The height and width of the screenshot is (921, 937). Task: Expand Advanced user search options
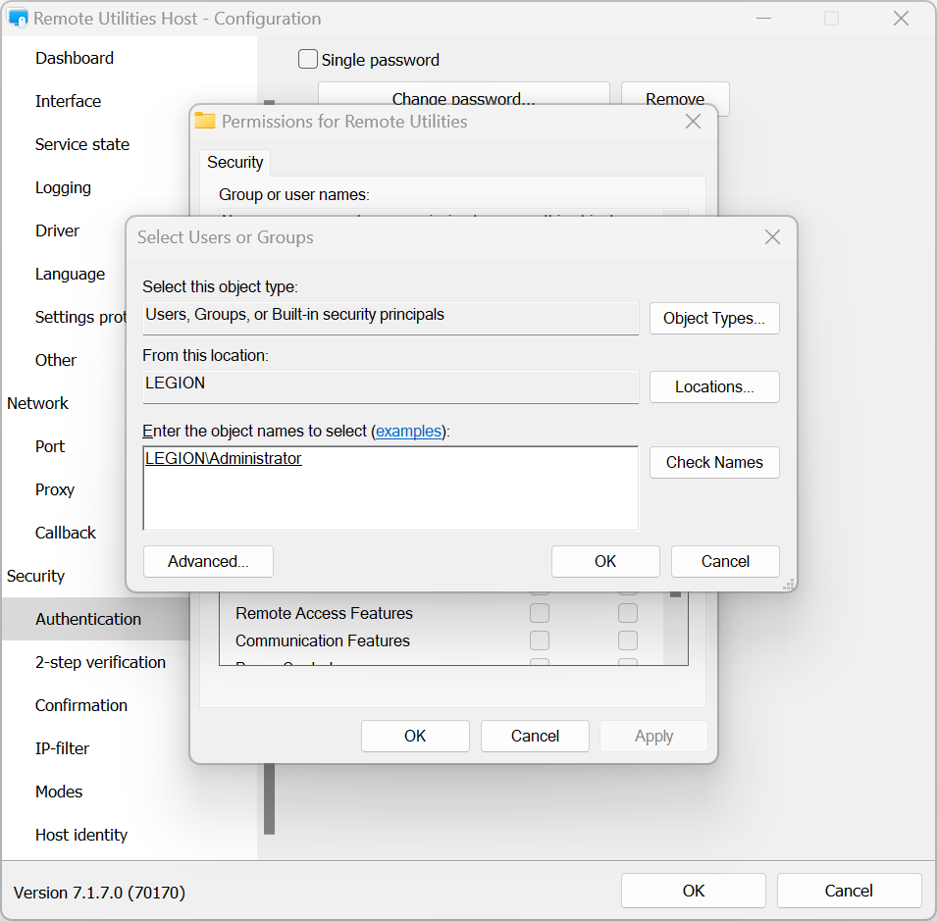208,561
